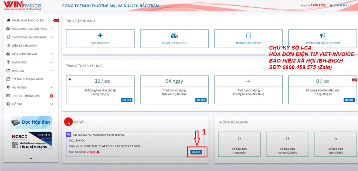Click the NCC: EFY-CA provider line
Screen dimensions: 358x171
click(x=77, y=140)
